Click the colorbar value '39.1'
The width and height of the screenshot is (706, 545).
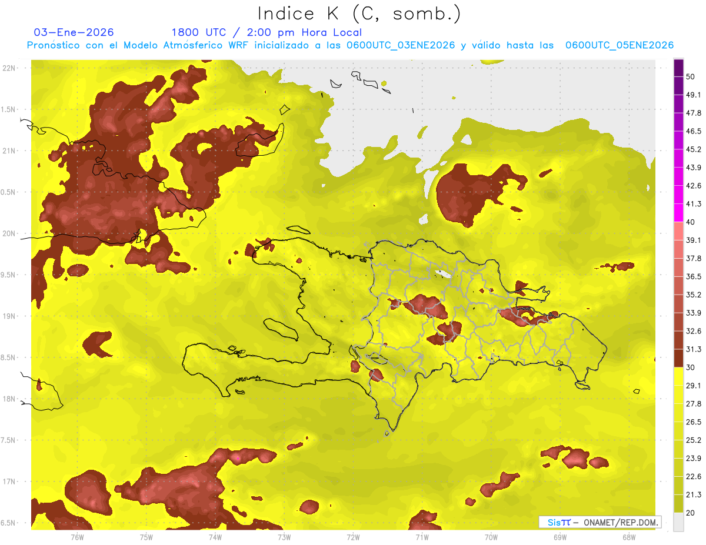(694, 240)
